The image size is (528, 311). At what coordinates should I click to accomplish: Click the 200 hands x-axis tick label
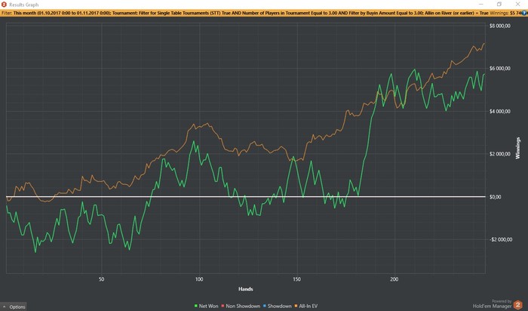(x=394, y=279)
